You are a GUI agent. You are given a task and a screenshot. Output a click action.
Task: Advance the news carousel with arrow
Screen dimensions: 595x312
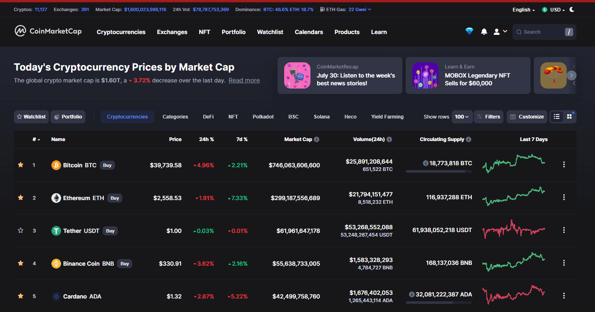(571, 75)
